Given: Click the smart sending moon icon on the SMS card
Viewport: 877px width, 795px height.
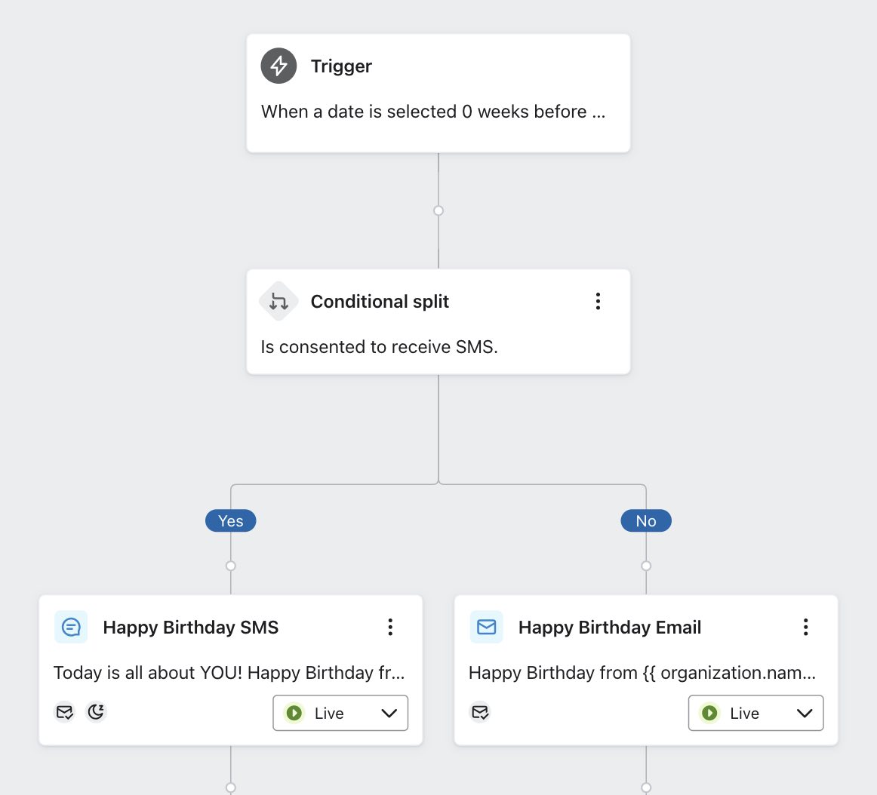Looking at the screenshot, I should [x=96, y=711].
